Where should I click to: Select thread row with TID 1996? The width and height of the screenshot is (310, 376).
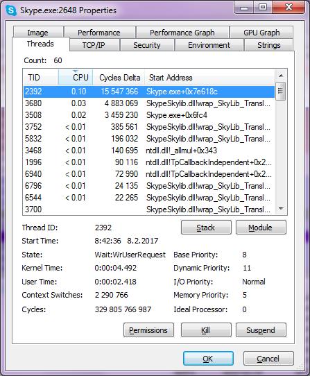point(149,162)
